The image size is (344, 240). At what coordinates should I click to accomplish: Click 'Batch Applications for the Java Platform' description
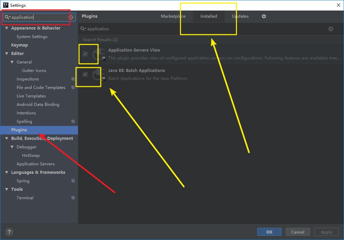[x=148, y=78]
